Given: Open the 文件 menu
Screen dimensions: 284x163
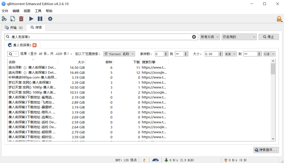Looking at the screenshot, I should coord(5,11).
